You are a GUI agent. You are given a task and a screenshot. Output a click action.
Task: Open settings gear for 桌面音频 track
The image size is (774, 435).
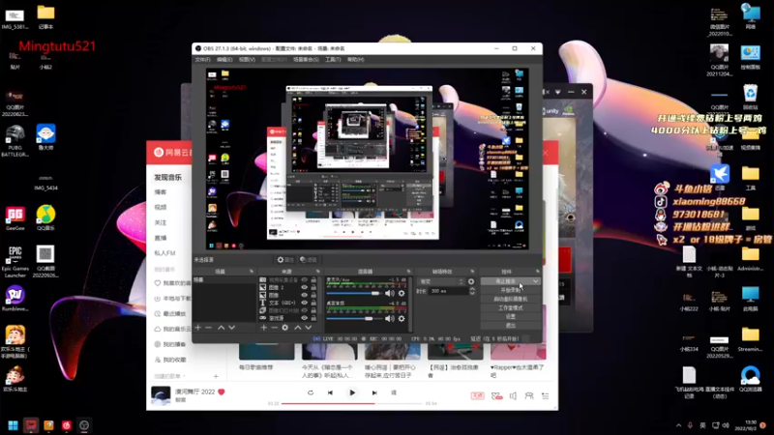402,319
